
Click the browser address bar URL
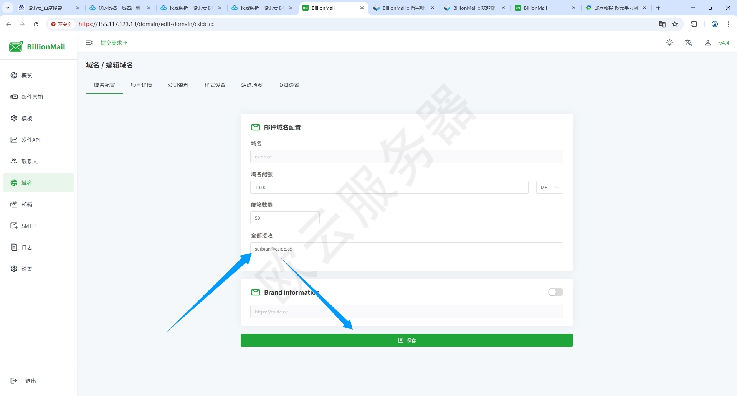pos(146,24)
